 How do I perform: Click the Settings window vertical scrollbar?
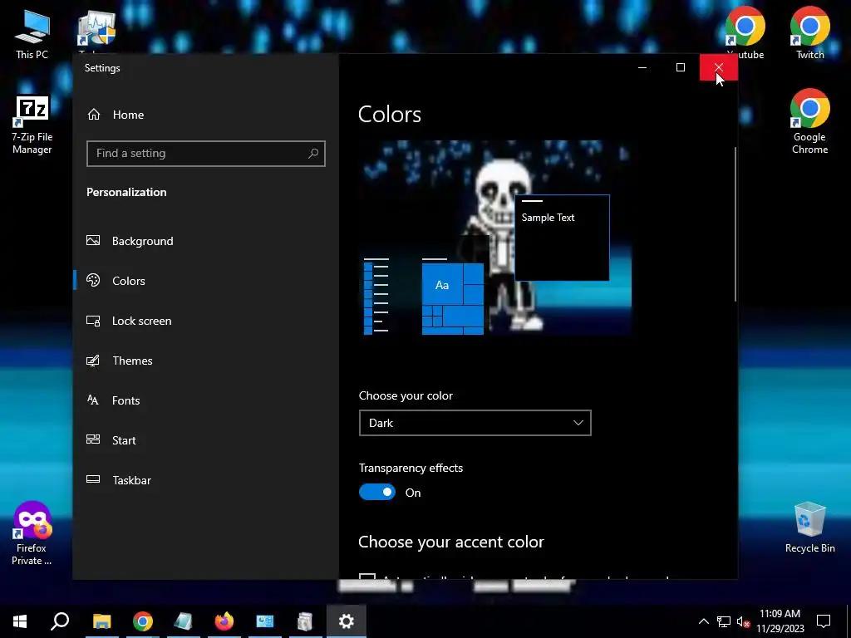pyautogui.click(x=735, y=223)
